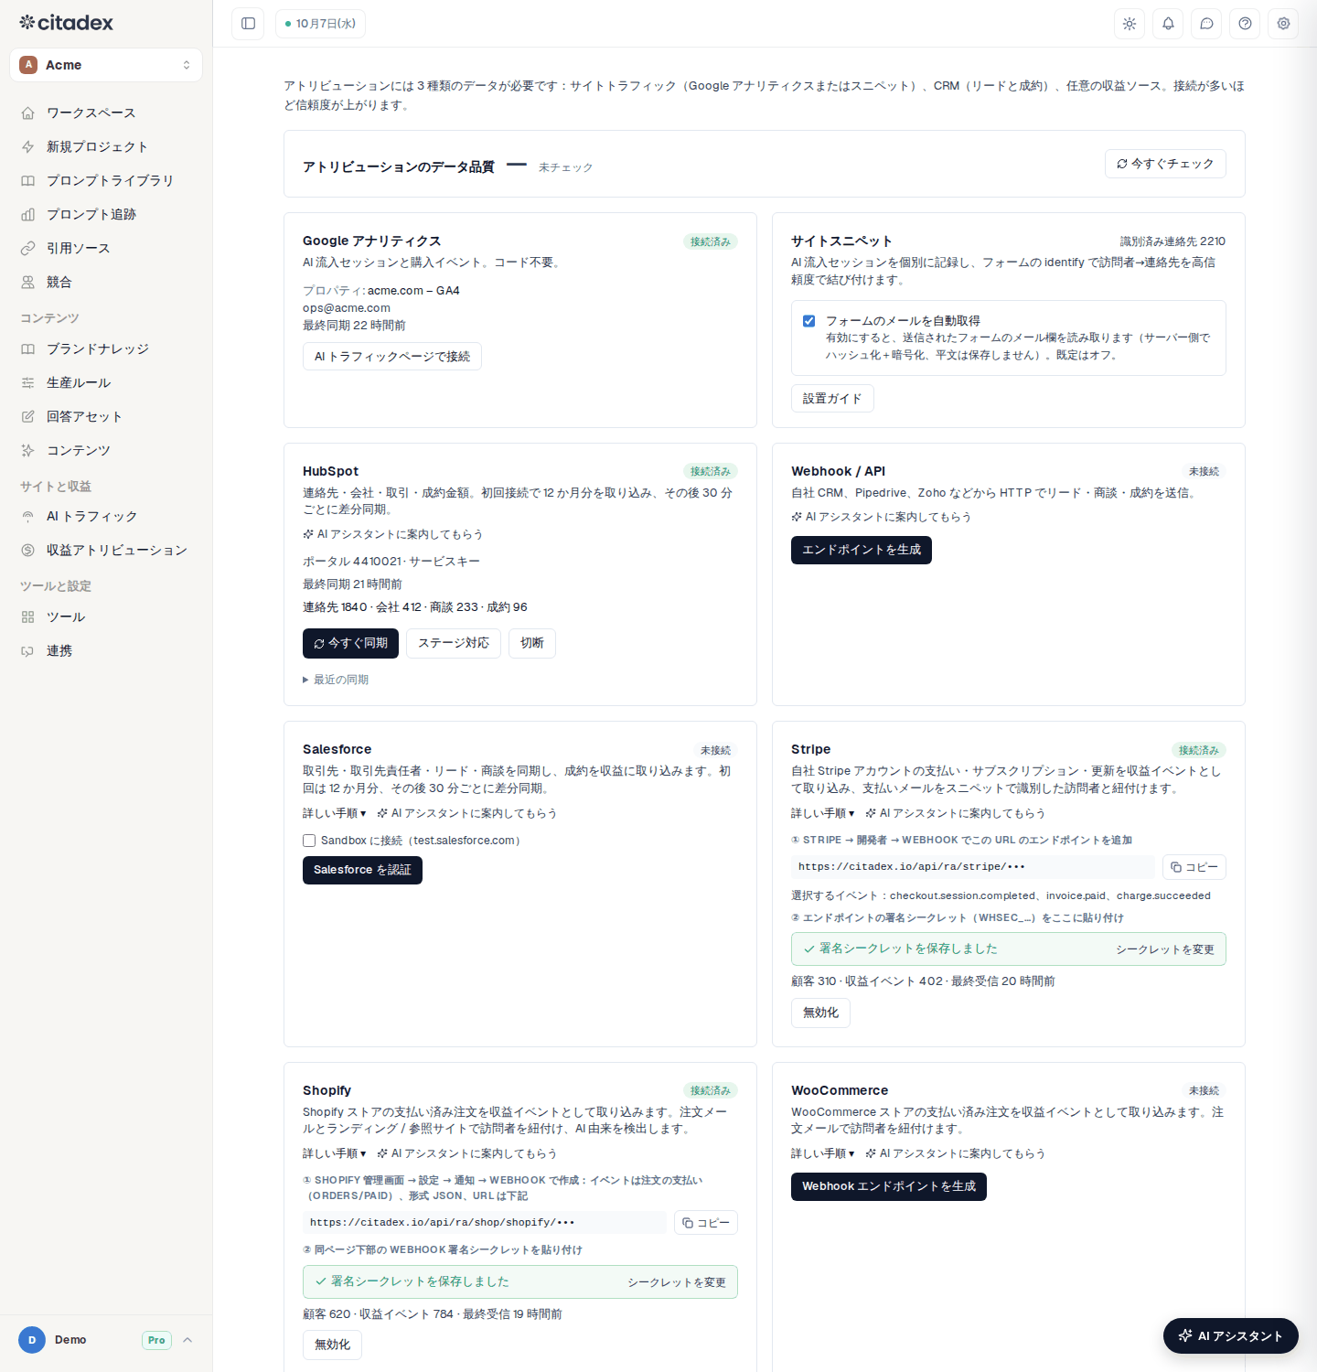Expand the Demo account menu chevron

187,1340
